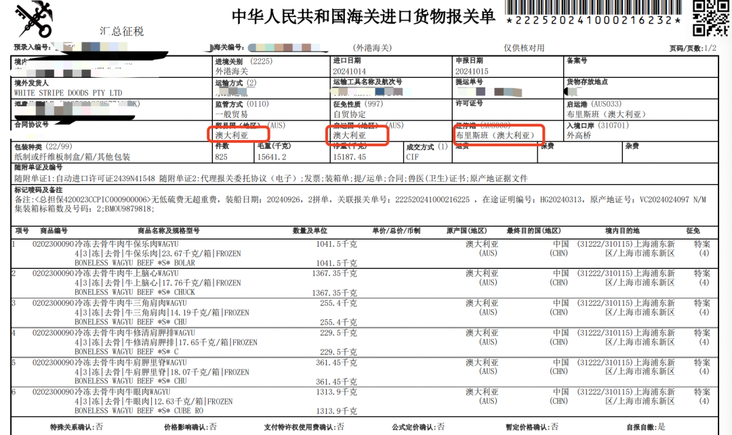Select entry port value 外高桥

tap(579, 135)
